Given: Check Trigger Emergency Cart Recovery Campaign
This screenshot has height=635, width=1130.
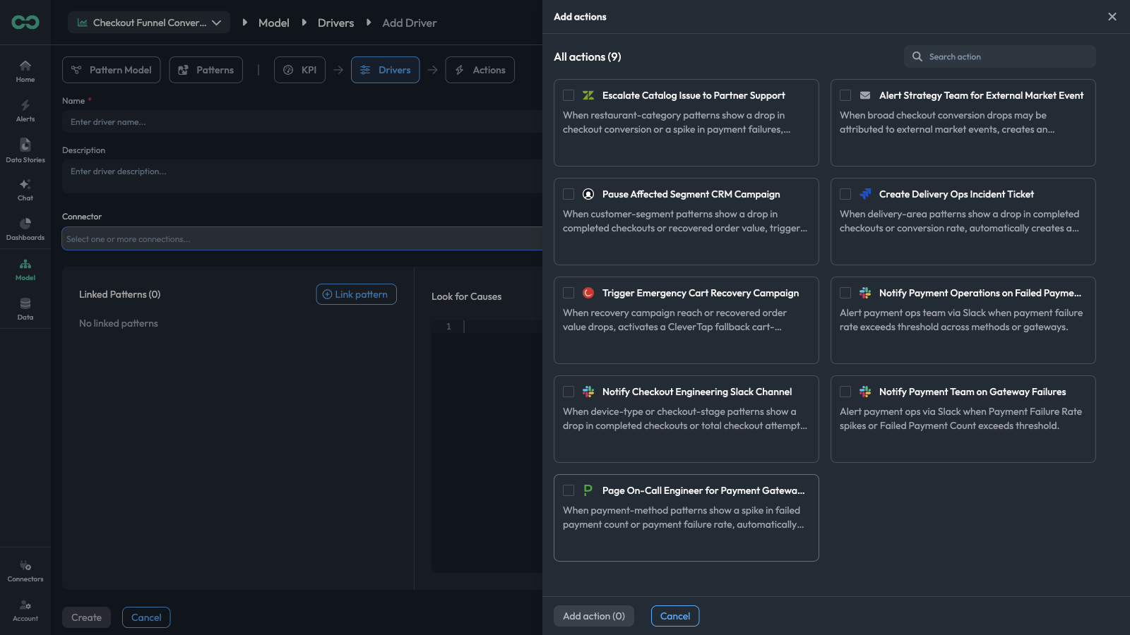Looking at the screenshot, I should tap(569, 293).
